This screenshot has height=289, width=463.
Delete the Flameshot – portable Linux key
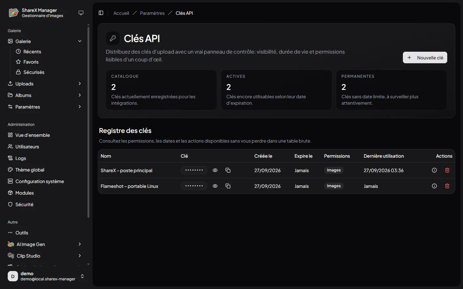click(447, 186)
